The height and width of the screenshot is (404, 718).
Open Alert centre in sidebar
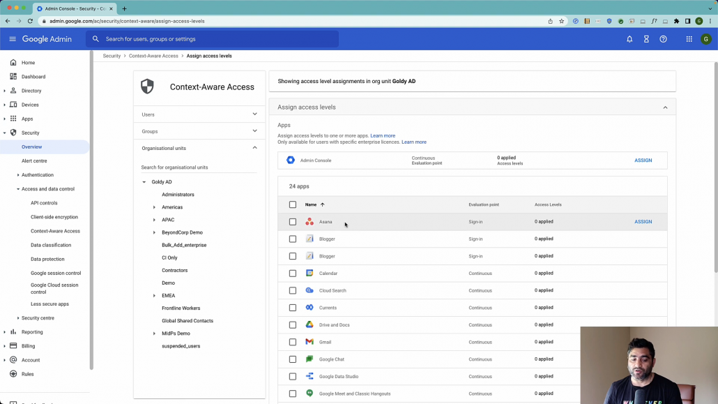34,161
